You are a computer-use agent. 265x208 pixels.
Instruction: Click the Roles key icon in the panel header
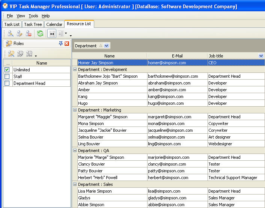(x=9, y=44)
